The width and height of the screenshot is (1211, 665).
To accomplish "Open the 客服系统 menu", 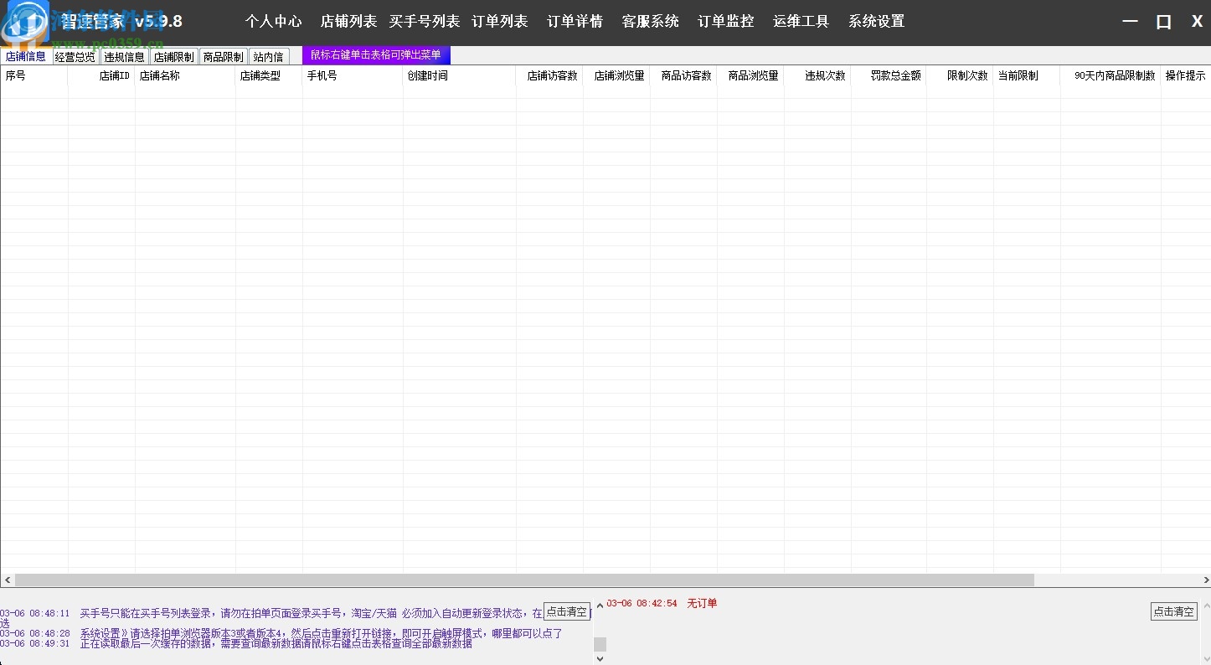I will click(651, 22).
